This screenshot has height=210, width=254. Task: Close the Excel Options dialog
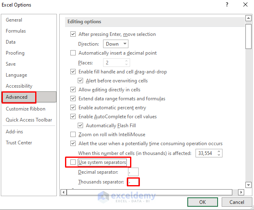click(245, 4)
